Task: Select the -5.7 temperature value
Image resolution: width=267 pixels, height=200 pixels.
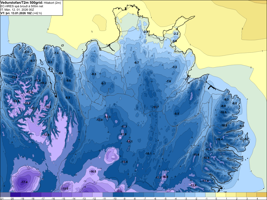Action: (x=246, y=139)
